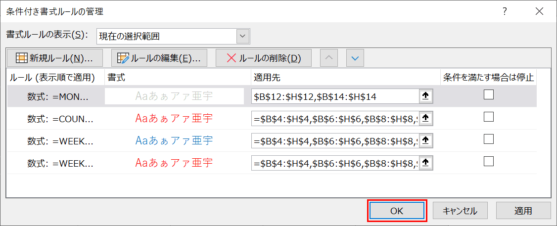Click the 書式 column header
The image size is (557, 226).
178,78
